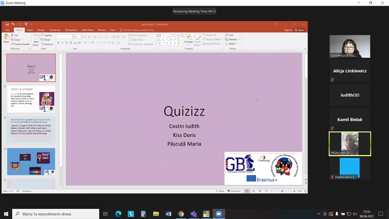Open Microsoft Word from the taskbar

[x=168, y=214]
